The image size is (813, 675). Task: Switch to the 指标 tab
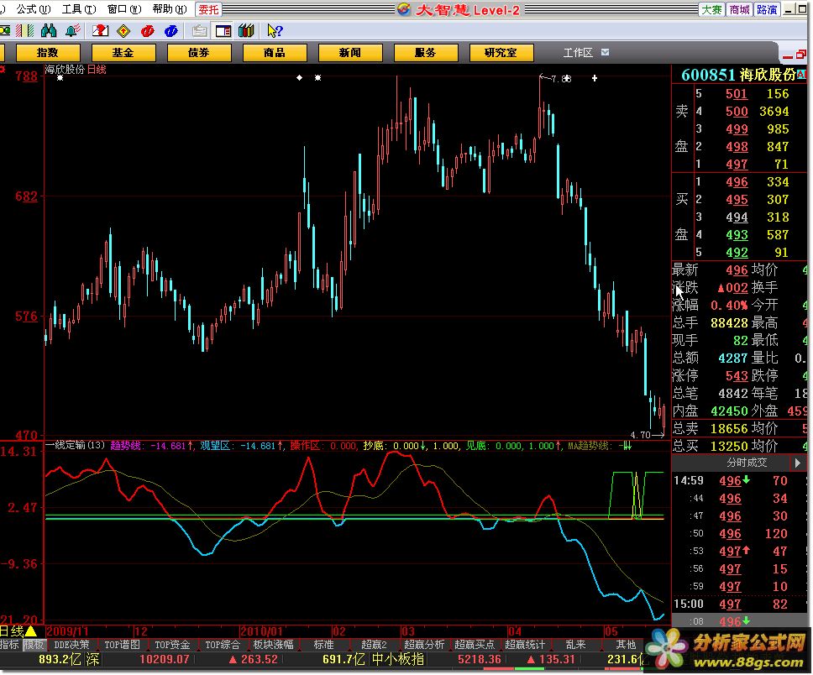coord(10,645)
